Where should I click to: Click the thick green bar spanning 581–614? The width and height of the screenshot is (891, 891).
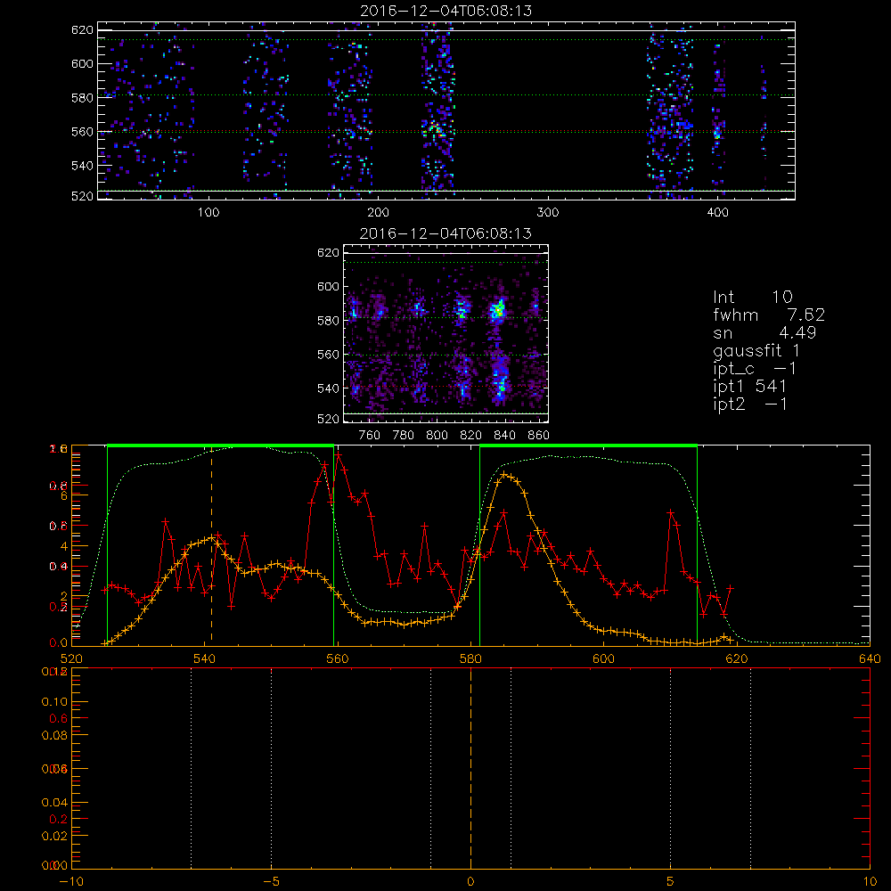(588, 445)
